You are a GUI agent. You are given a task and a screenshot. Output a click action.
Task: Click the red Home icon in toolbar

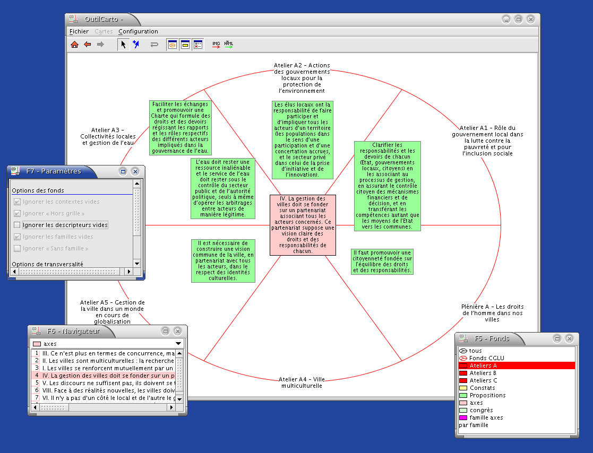tap(75, 45)
